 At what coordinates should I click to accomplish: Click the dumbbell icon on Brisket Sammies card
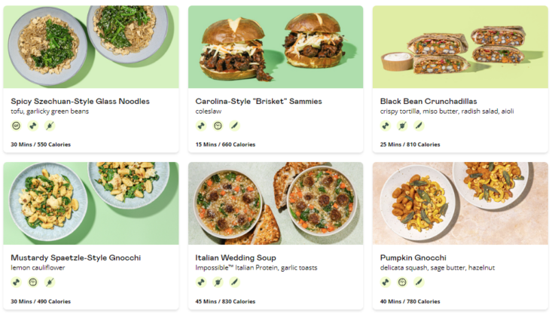click(x=201, y=126)
